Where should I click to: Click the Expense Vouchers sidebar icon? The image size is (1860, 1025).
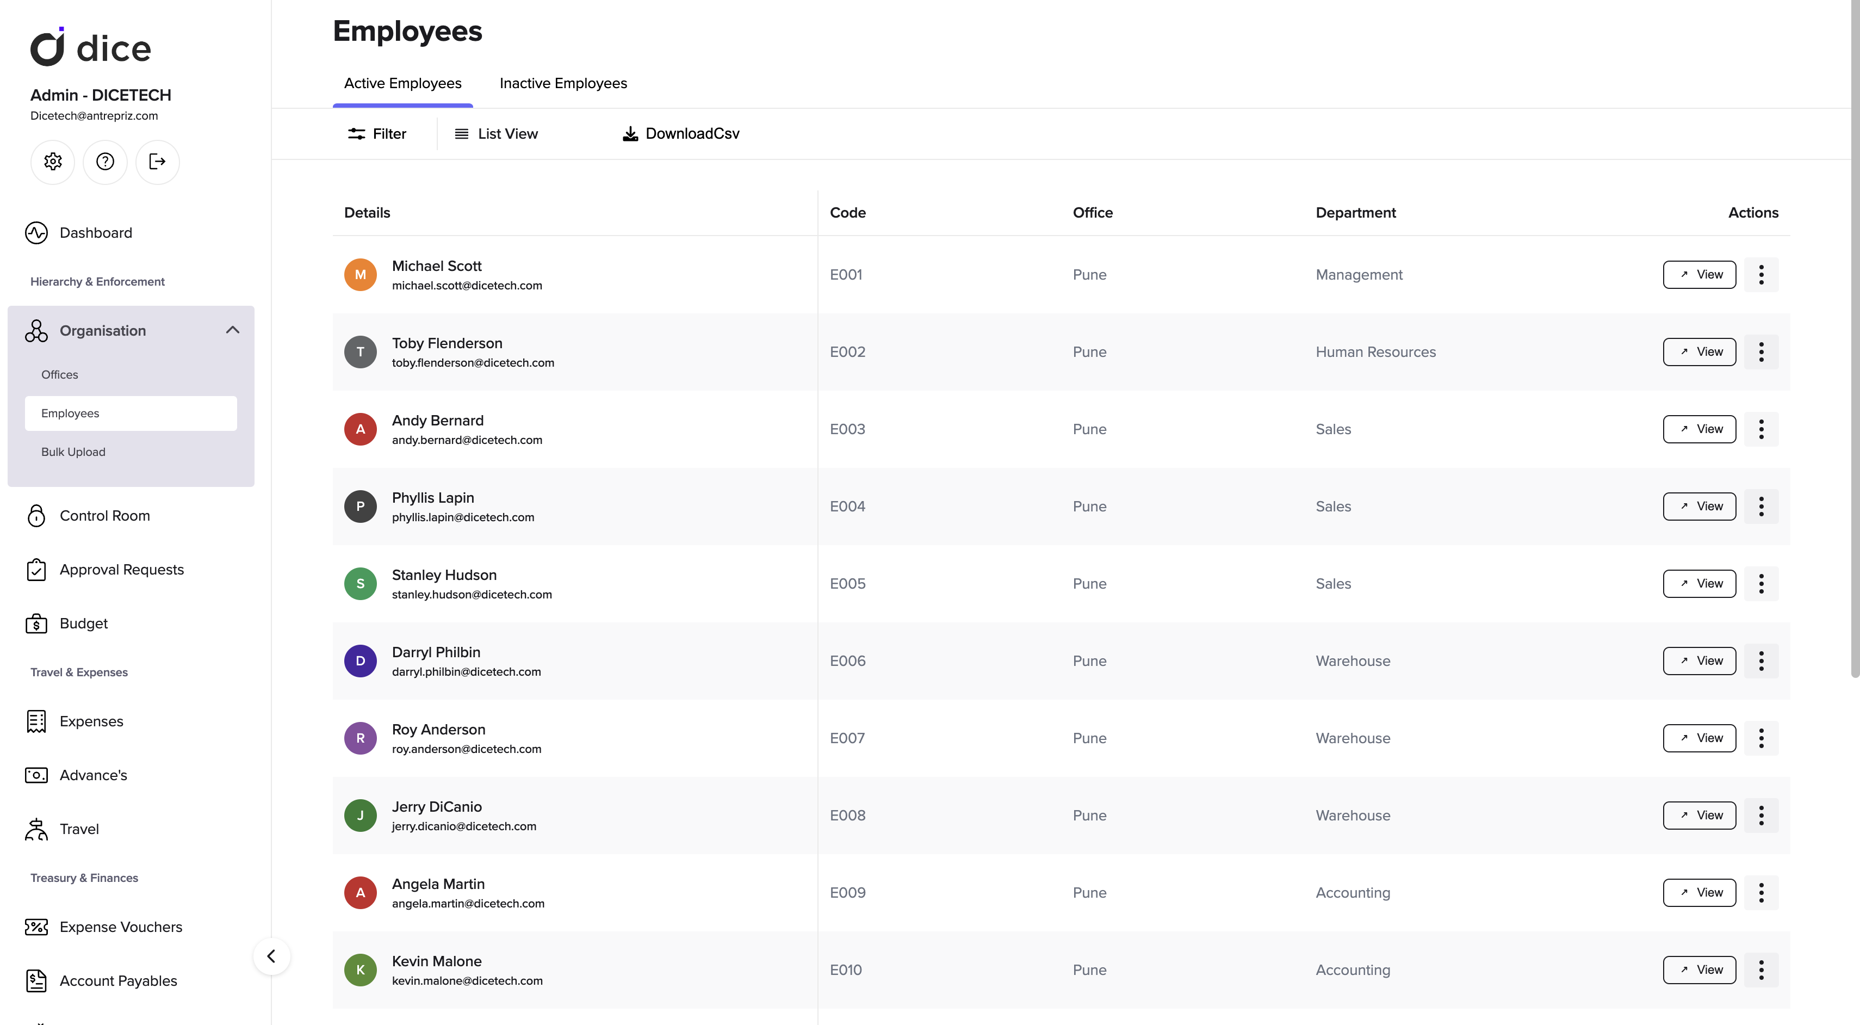pyautogui.click(x=37, y=927)
